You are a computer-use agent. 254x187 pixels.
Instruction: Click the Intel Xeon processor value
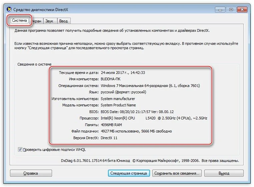(x=154, y=118)
